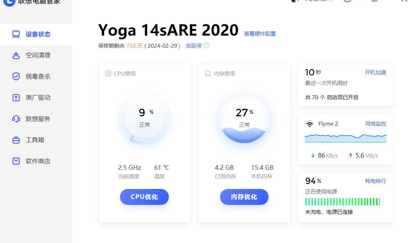Click the Yoga 14sARE 2020 device title
Viewport: 411px width, 243px height.
point(168,30)
